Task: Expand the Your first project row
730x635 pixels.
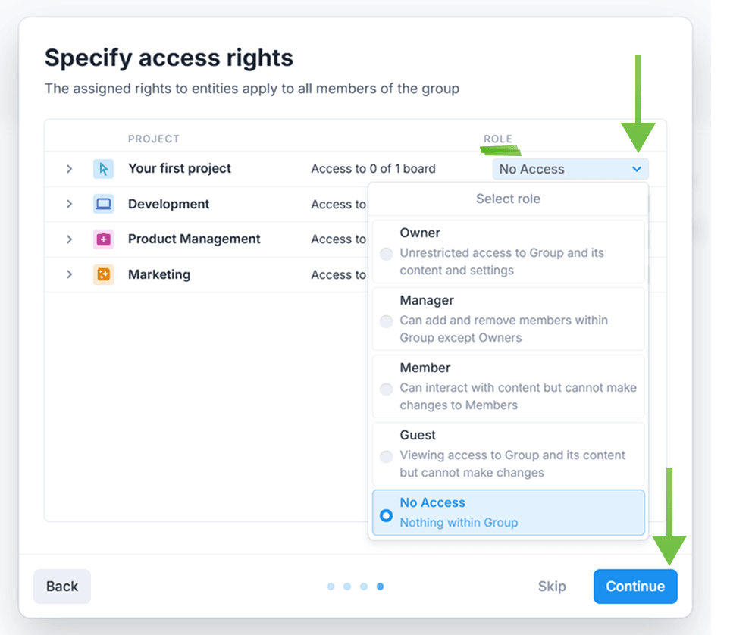Action: (x=69, y=169)
